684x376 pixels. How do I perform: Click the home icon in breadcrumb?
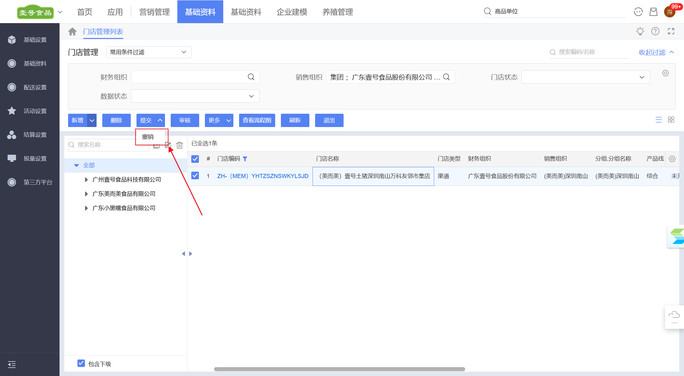[73, 32]
